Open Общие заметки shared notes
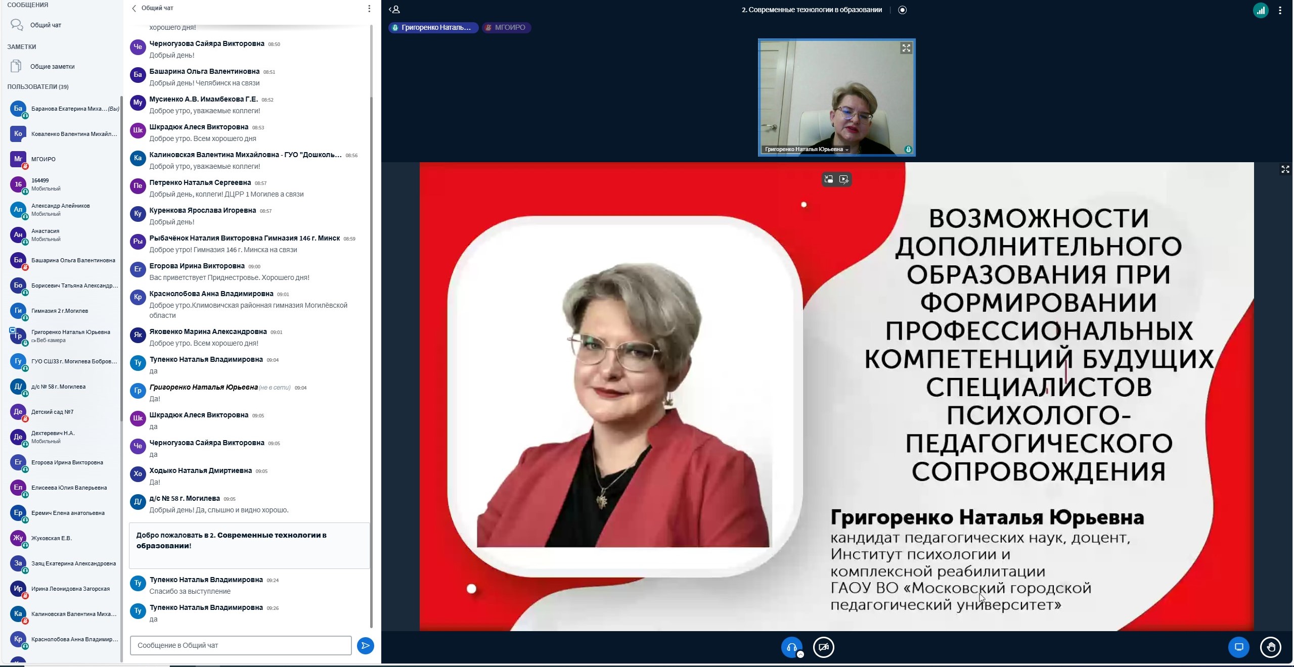Image resolution: width=1294 pixels, height=667 pixels. (52, 67)
